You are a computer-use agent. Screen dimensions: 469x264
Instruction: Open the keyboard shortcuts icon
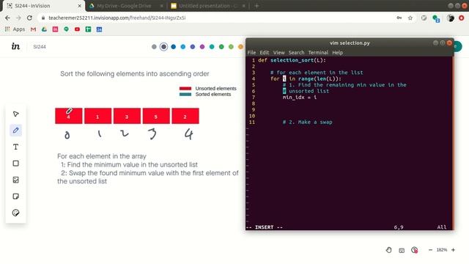402,250
